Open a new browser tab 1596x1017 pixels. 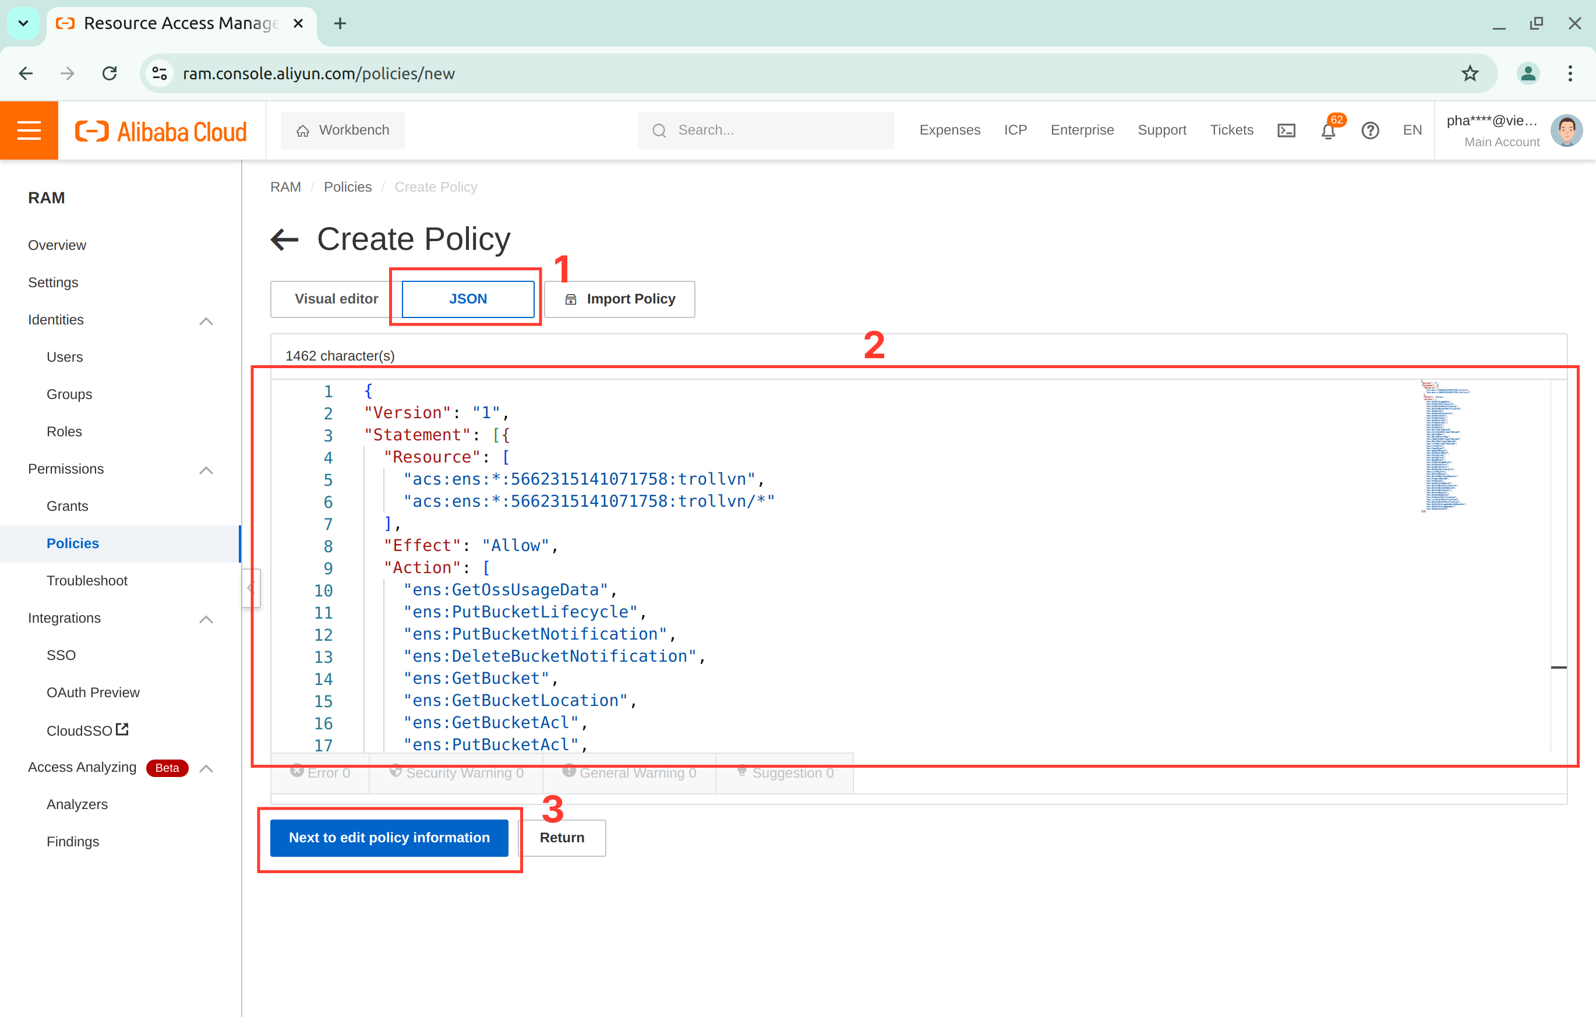pos(340,23)
